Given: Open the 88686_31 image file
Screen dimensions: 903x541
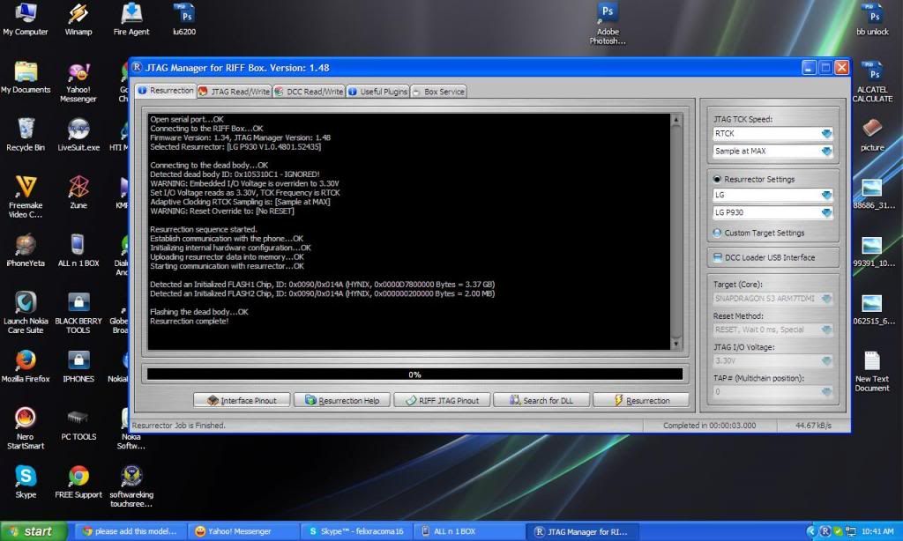Looking at the screenshot, I should 872,192.
